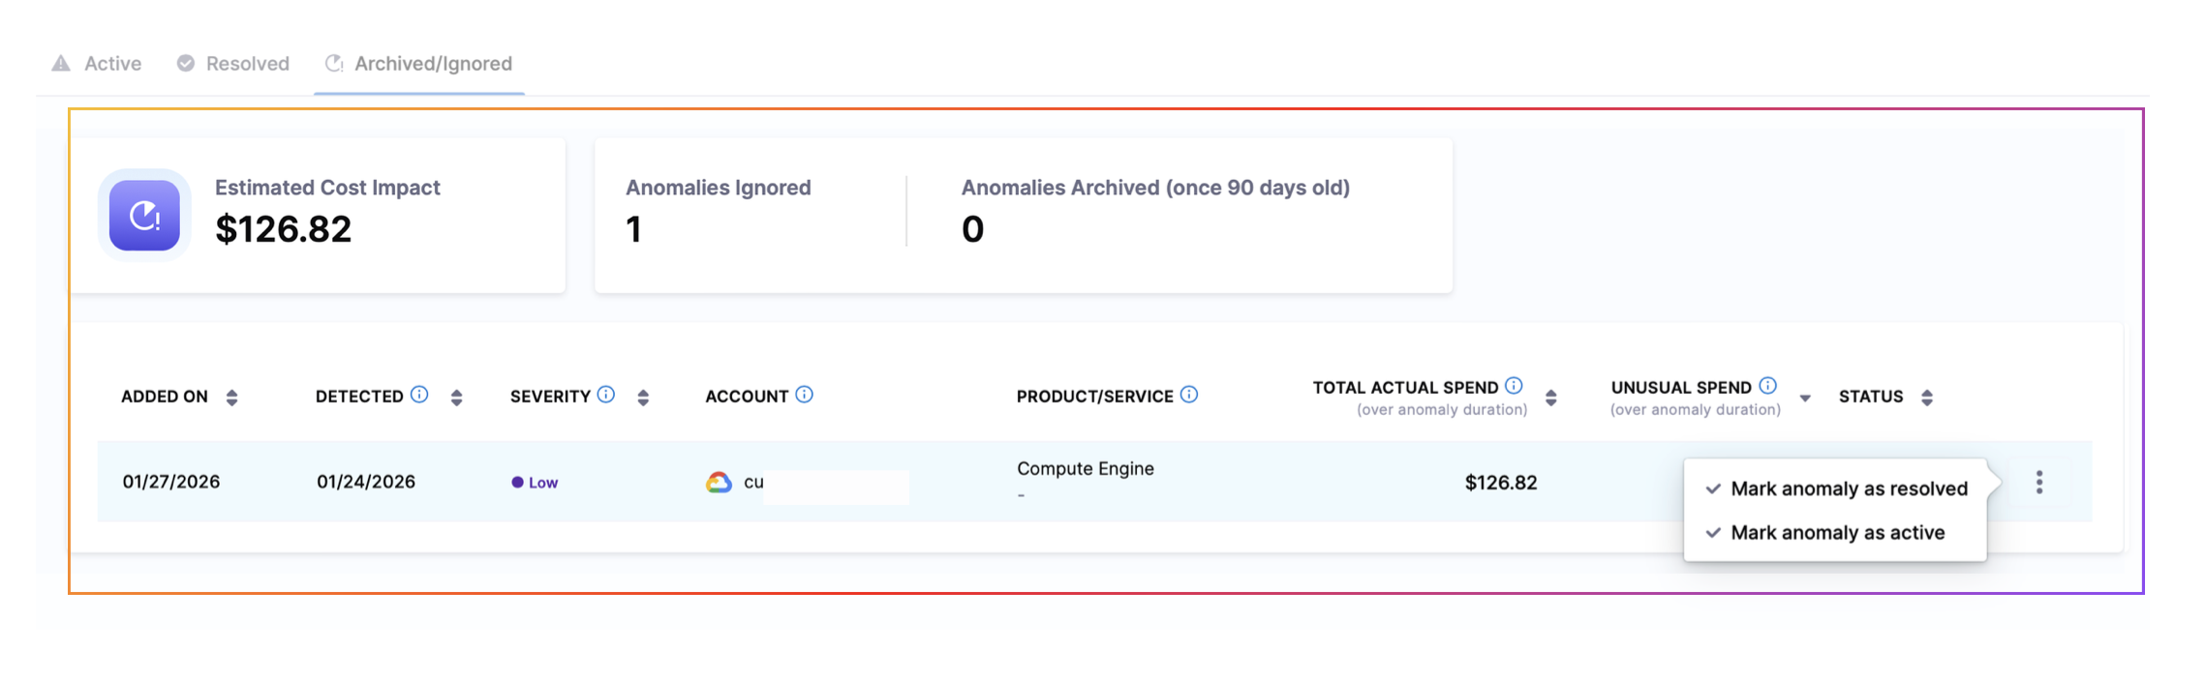Toggle Unusual Spend descending sort arrow
Viewport: 2206px width, 679px height.
click(1805, 399)
